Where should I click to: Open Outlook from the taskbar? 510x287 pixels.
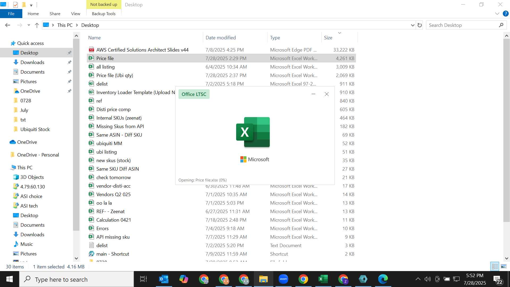pyautogui.click(x=164, y=279)
